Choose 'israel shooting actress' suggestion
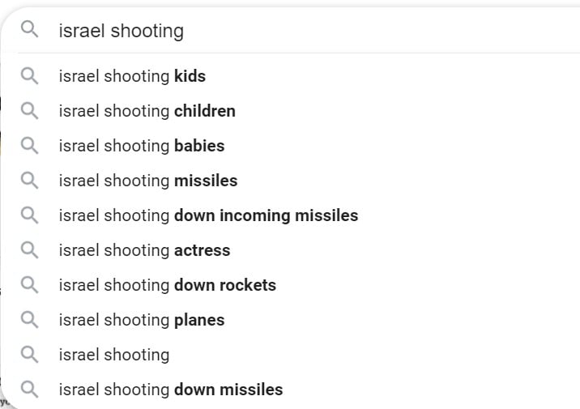The height and width of the screenshot is (409, 580). click(290, 250)
